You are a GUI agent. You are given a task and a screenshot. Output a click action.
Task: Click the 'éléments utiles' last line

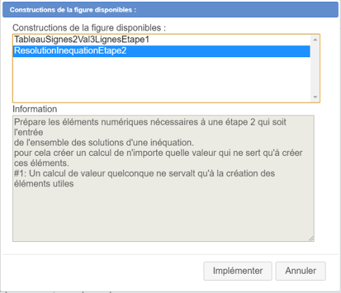pos(44,184)
